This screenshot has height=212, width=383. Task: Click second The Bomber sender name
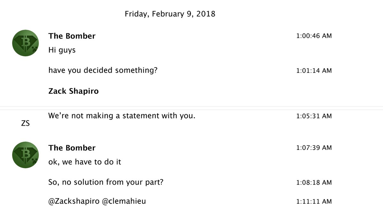[x=72, y=148]
